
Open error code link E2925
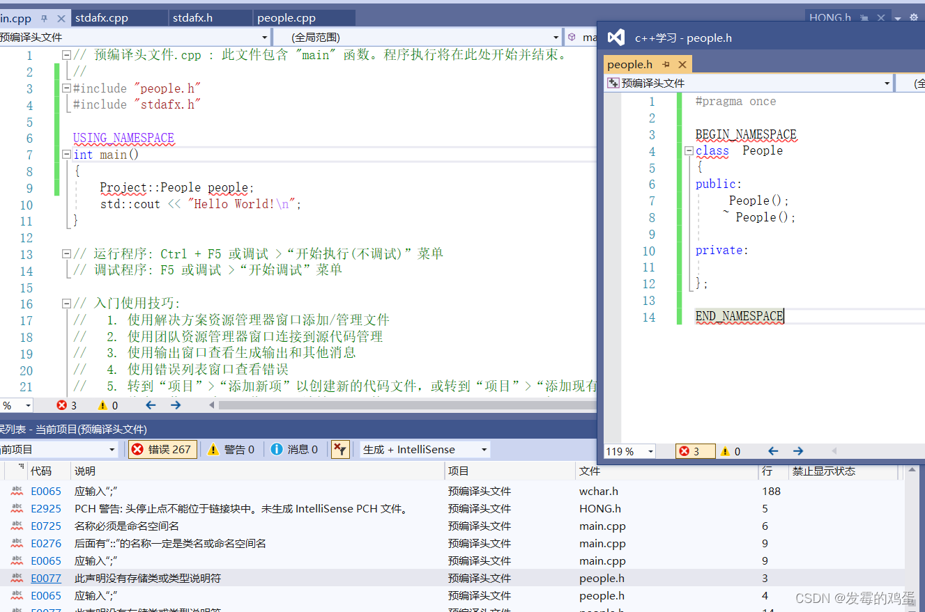click(x=46, y=509)
